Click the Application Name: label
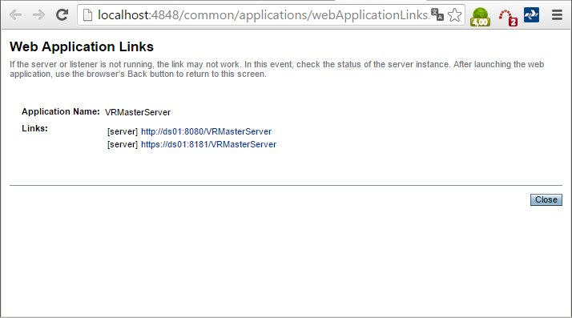Image resolution: width=572 pixels, height=318 pixels. 61,111
